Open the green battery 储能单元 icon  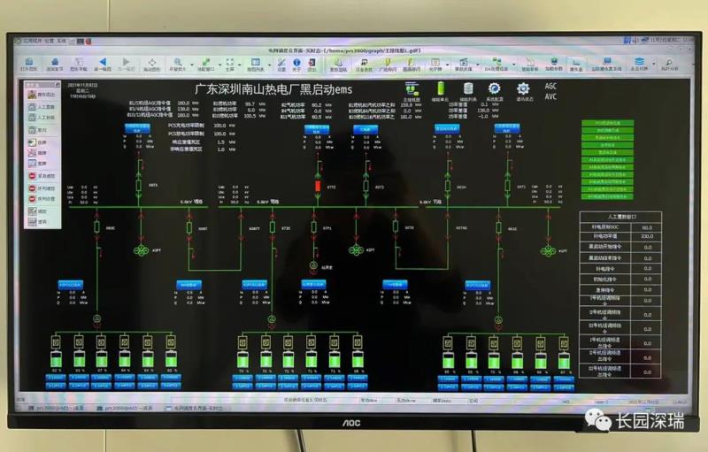440,88
